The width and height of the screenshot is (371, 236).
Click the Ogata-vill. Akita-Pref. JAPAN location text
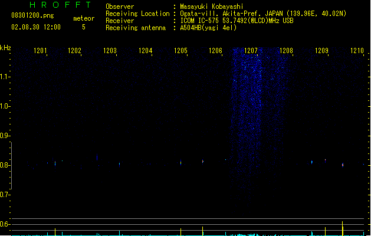pyautogui.click(x=263, y=14)
